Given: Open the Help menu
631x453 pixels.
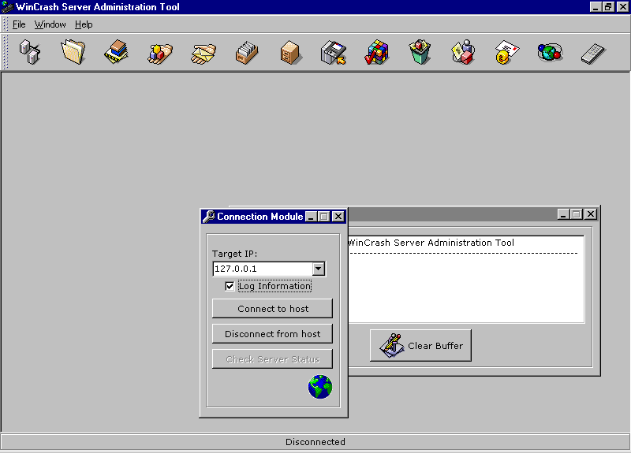Looking at the screenshot, I should [84, 24].
